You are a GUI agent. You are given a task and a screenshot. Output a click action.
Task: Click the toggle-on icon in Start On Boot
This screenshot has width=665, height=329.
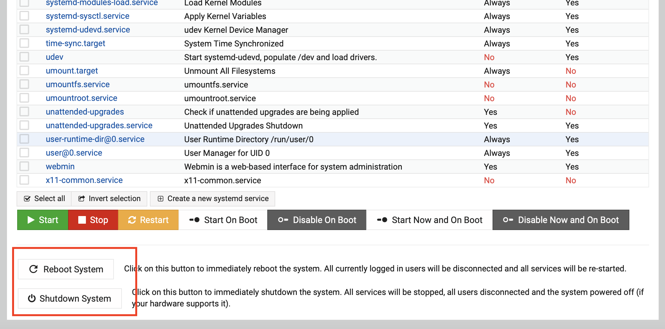(x=194, y=220)
